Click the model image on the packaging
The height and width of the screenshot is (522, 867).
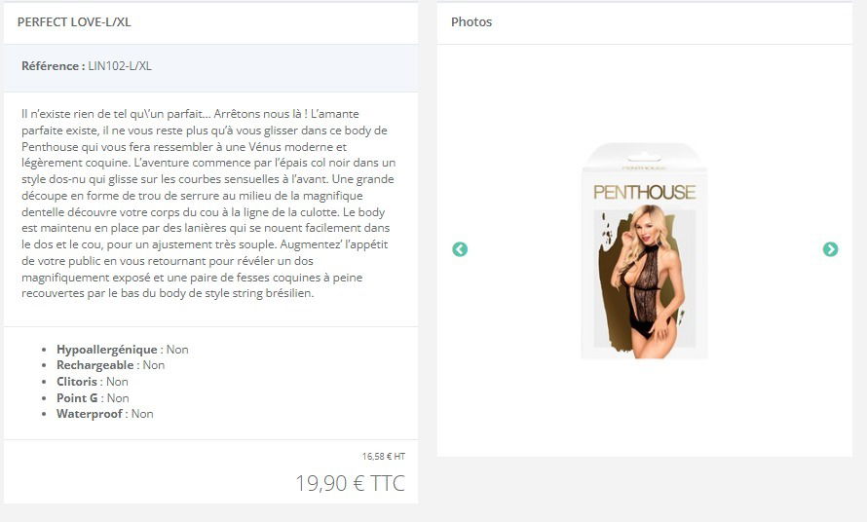[644, 281]
